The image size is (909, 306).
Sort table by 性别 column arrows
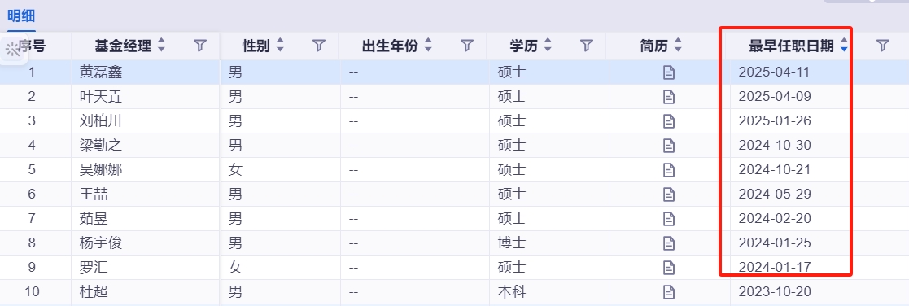(x=280, y=46)
